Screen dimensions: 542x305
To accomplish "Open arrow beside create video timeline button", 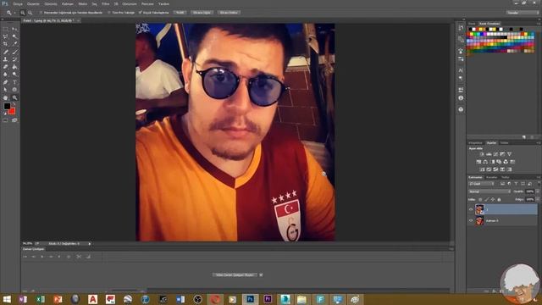I will coord(261,274).
